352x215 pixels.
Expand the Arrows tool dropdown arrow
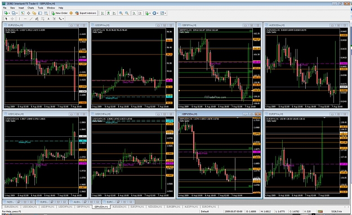pos(63,19)
